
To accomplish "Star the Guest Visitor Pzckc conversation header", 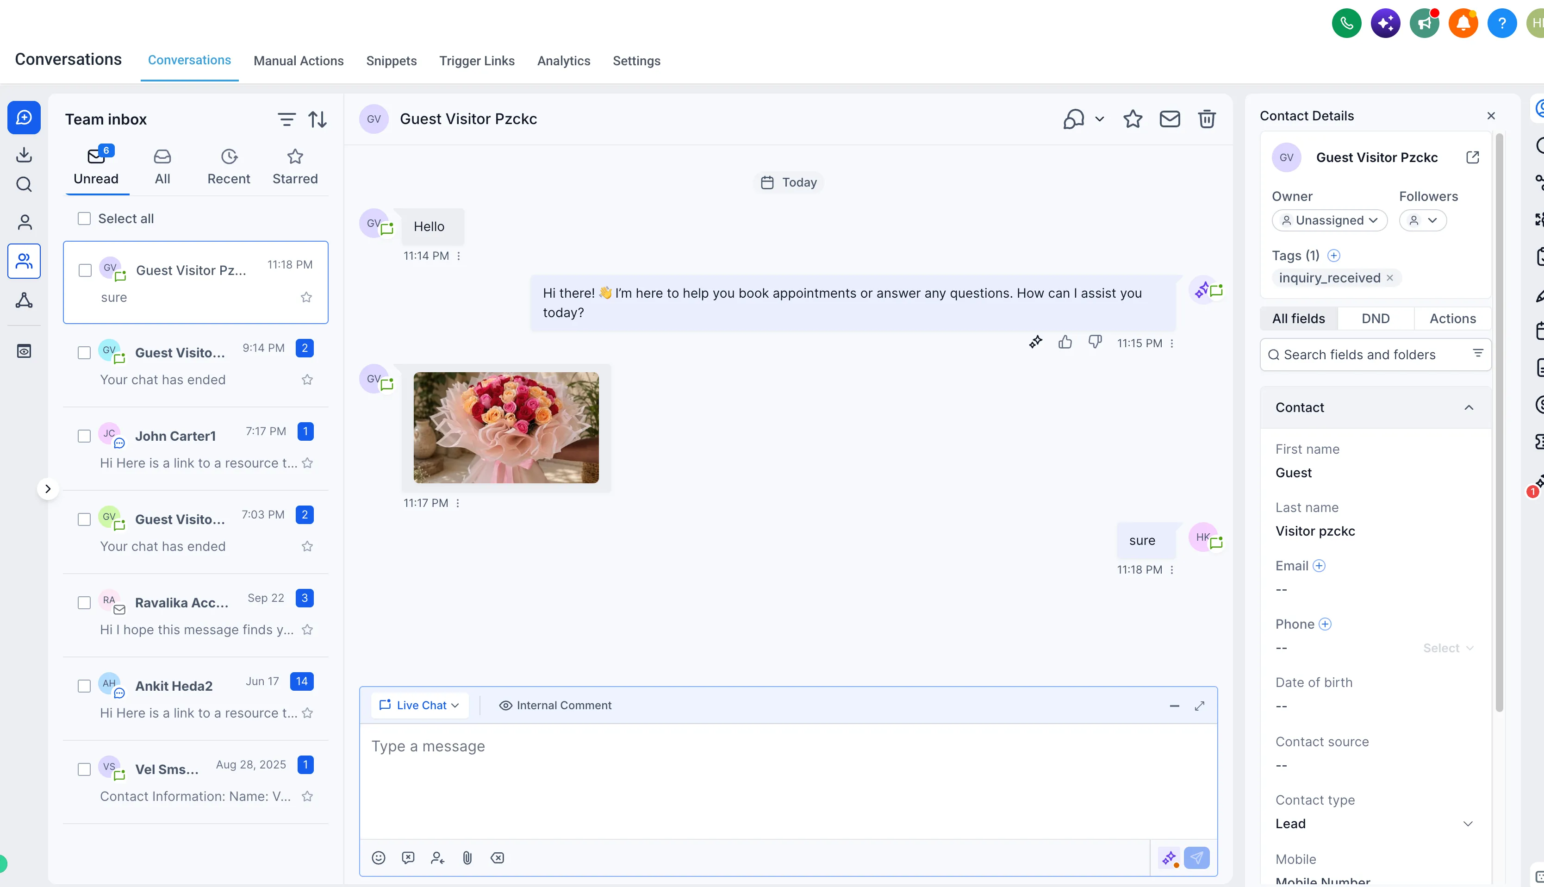I will [1132, 119].
